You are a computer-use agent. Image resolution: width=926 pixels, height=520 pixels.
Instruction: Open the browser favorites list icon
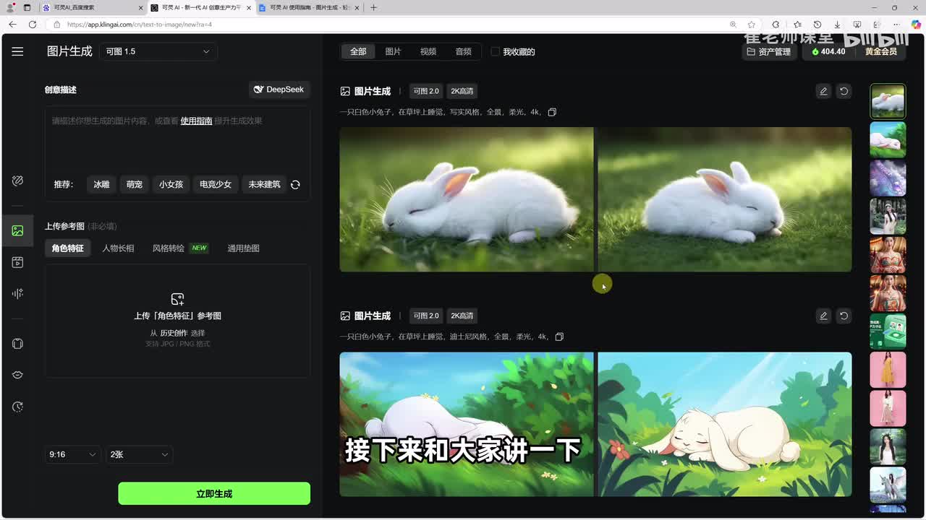pos(797,25)
